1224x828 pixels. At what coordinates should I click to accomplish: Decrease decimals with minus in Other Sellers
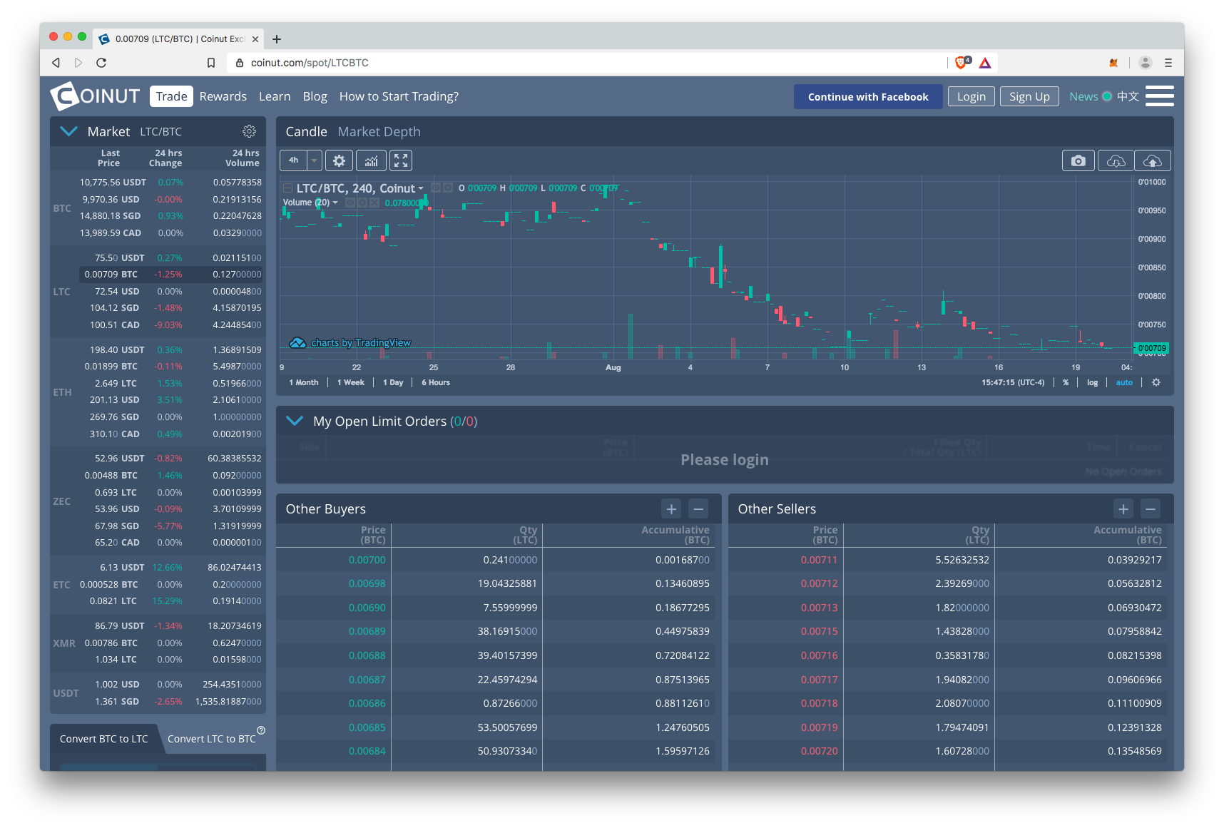1150,508
